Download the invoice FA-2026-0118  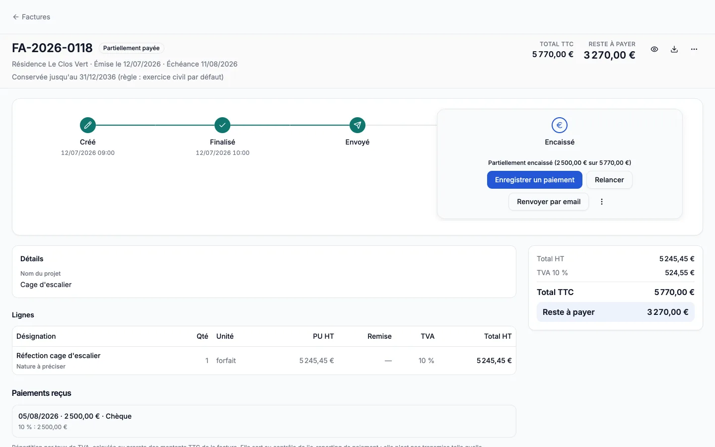pos(674,49)
